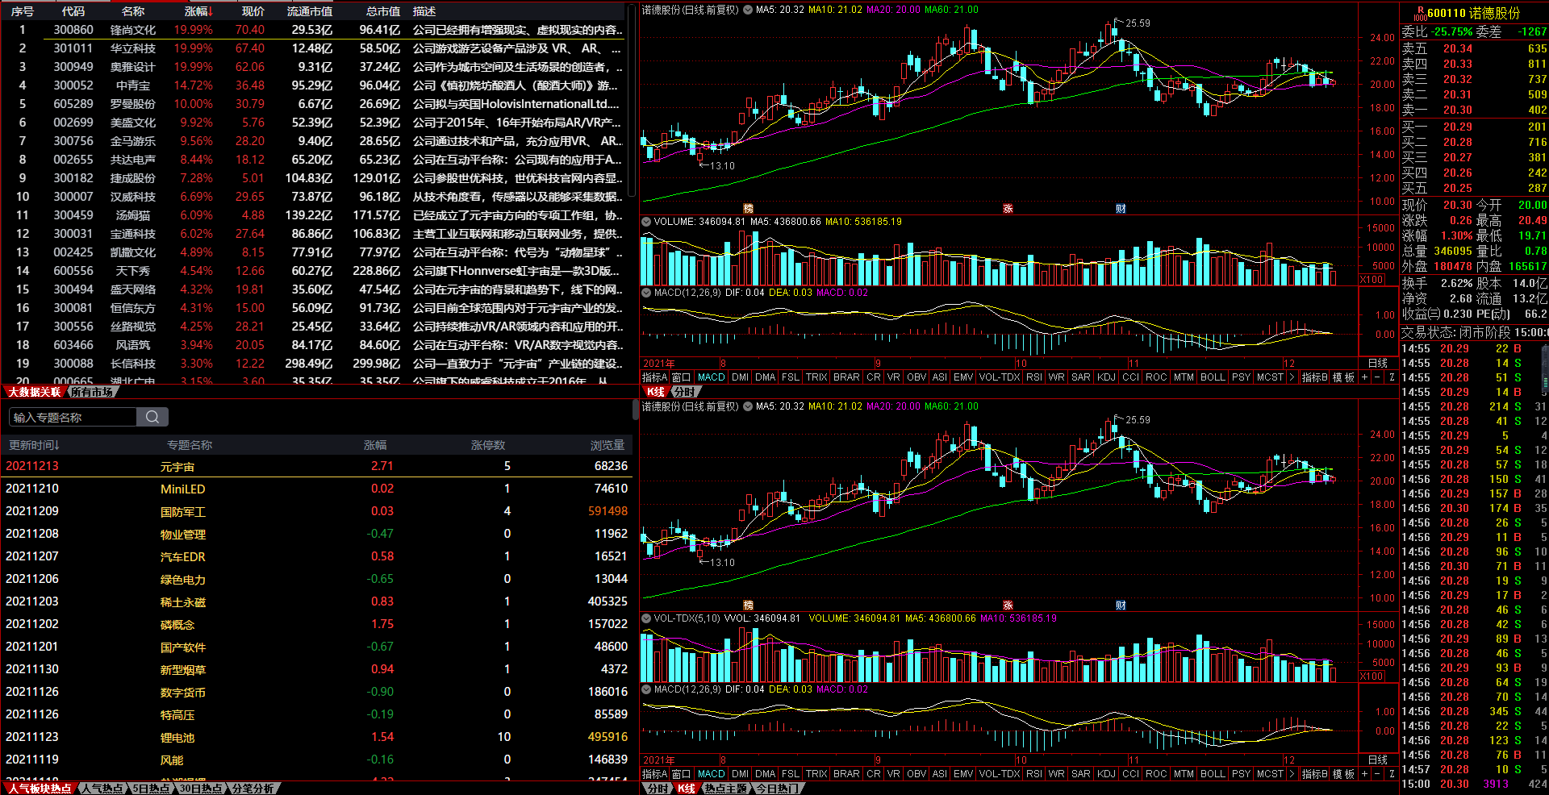Image resolution: width=1549 pixels, height=795 pixels.
Task: Select RSI indicator in upper indicator bar
Action: (1034, 377)
